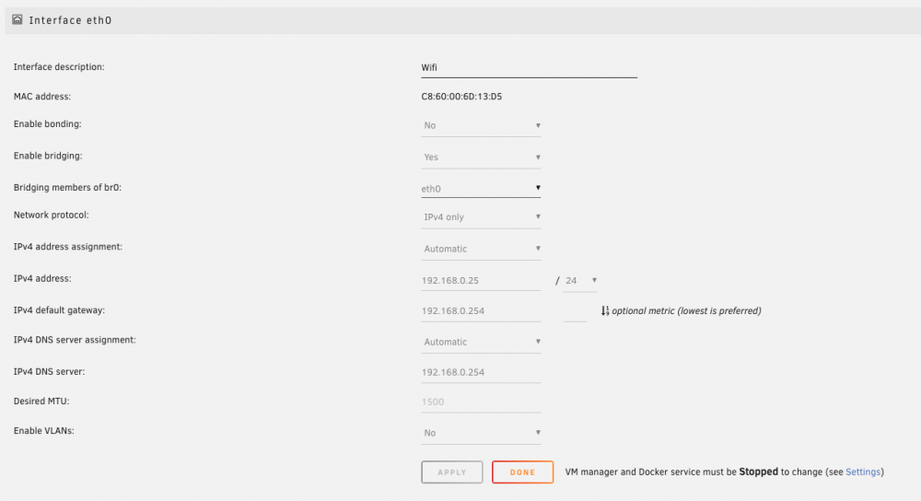Open the IPv4 DNS server assignment dropdown
Image resolution: width=921 pixels, height=501 pixels.
[x=481, y=342]
